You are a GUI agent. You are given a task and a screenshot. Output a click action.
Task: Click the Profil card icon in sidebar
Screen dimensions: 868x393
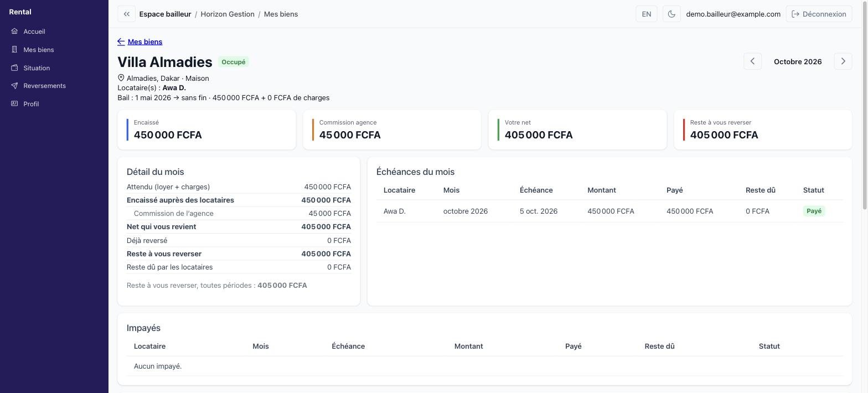click(x=14, y=104)
